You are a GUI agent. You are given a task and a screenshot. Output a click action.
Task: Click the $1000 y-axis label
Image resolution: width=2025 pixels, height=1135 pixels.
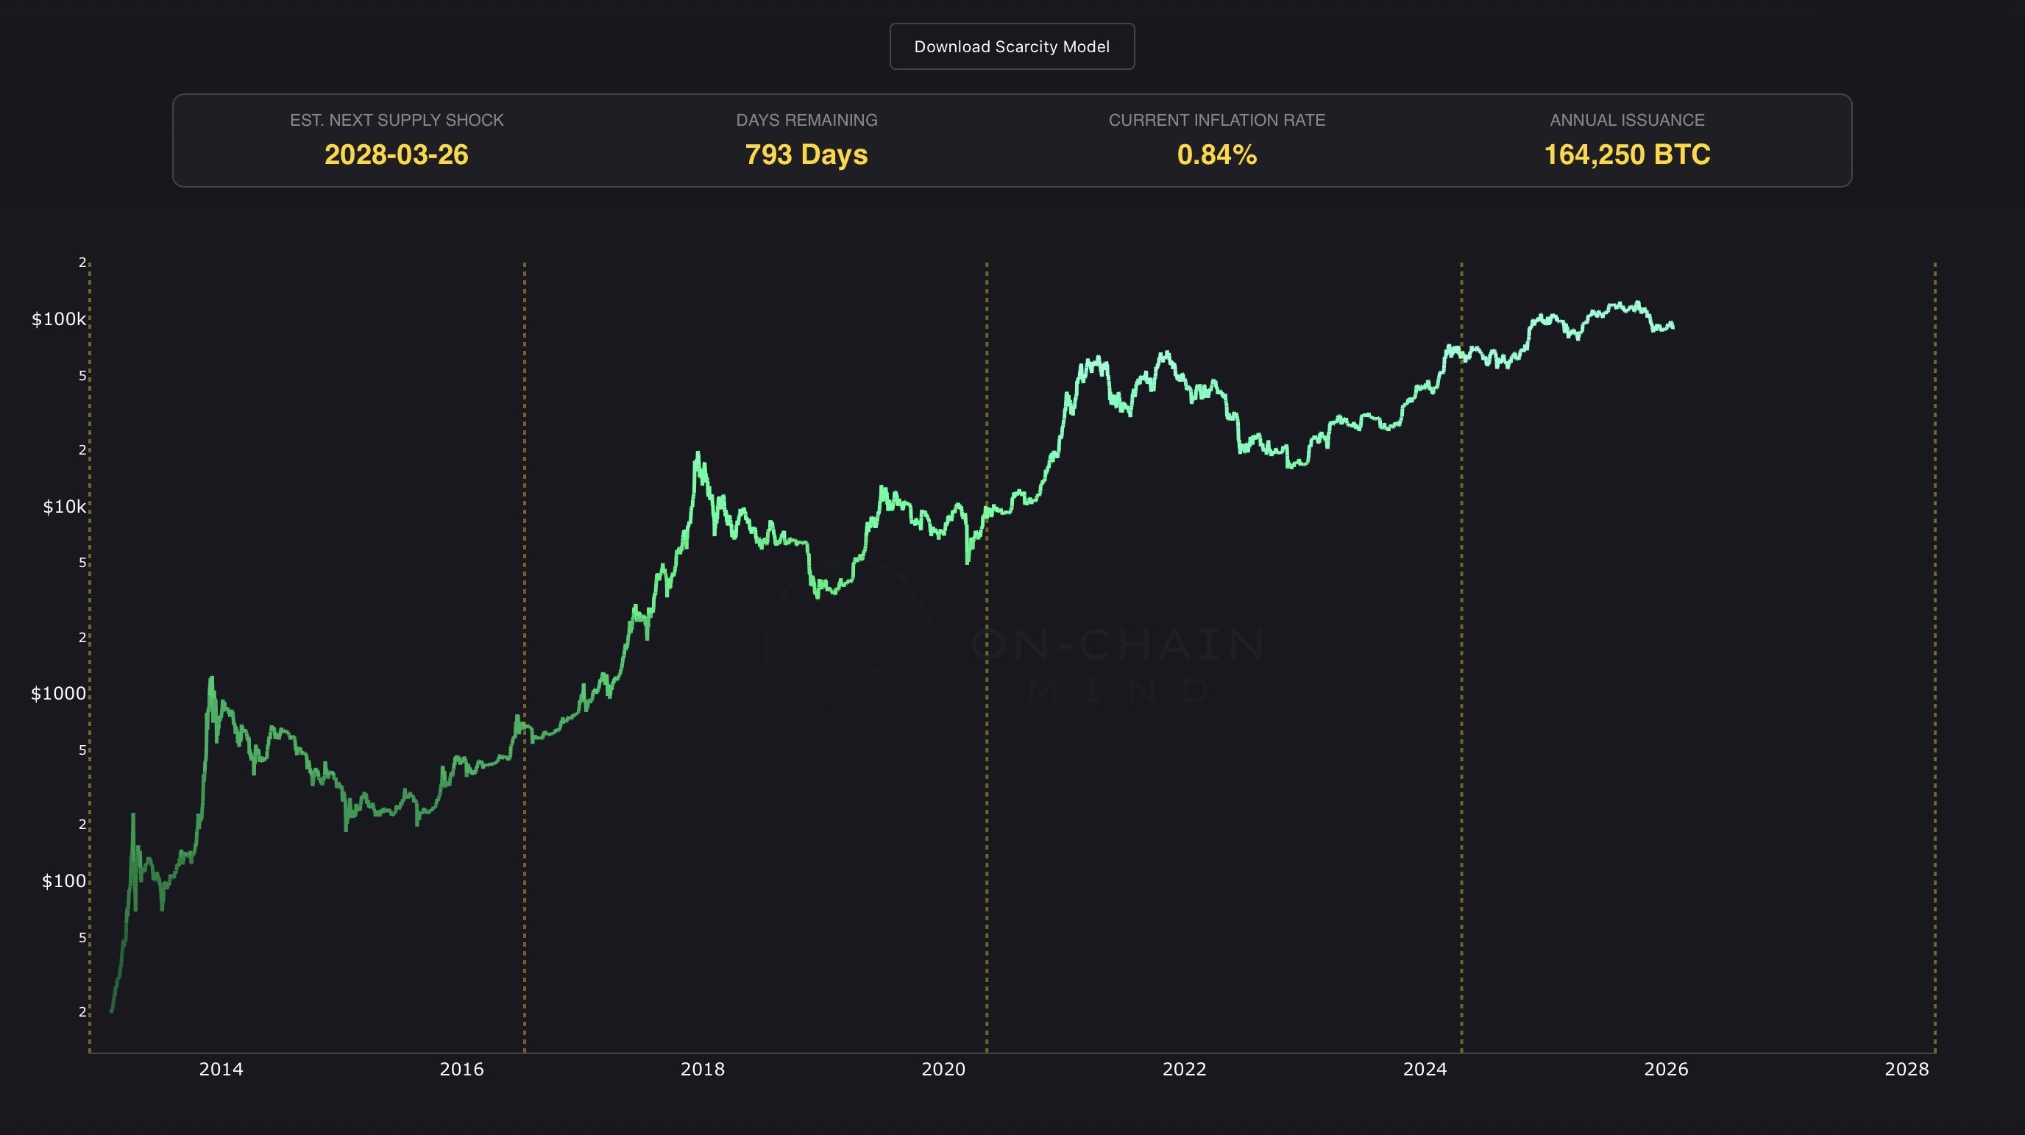click(58, 693)
